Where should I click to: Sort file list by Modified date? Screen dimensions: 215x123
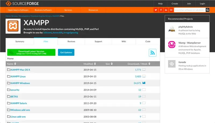point(90,64)
